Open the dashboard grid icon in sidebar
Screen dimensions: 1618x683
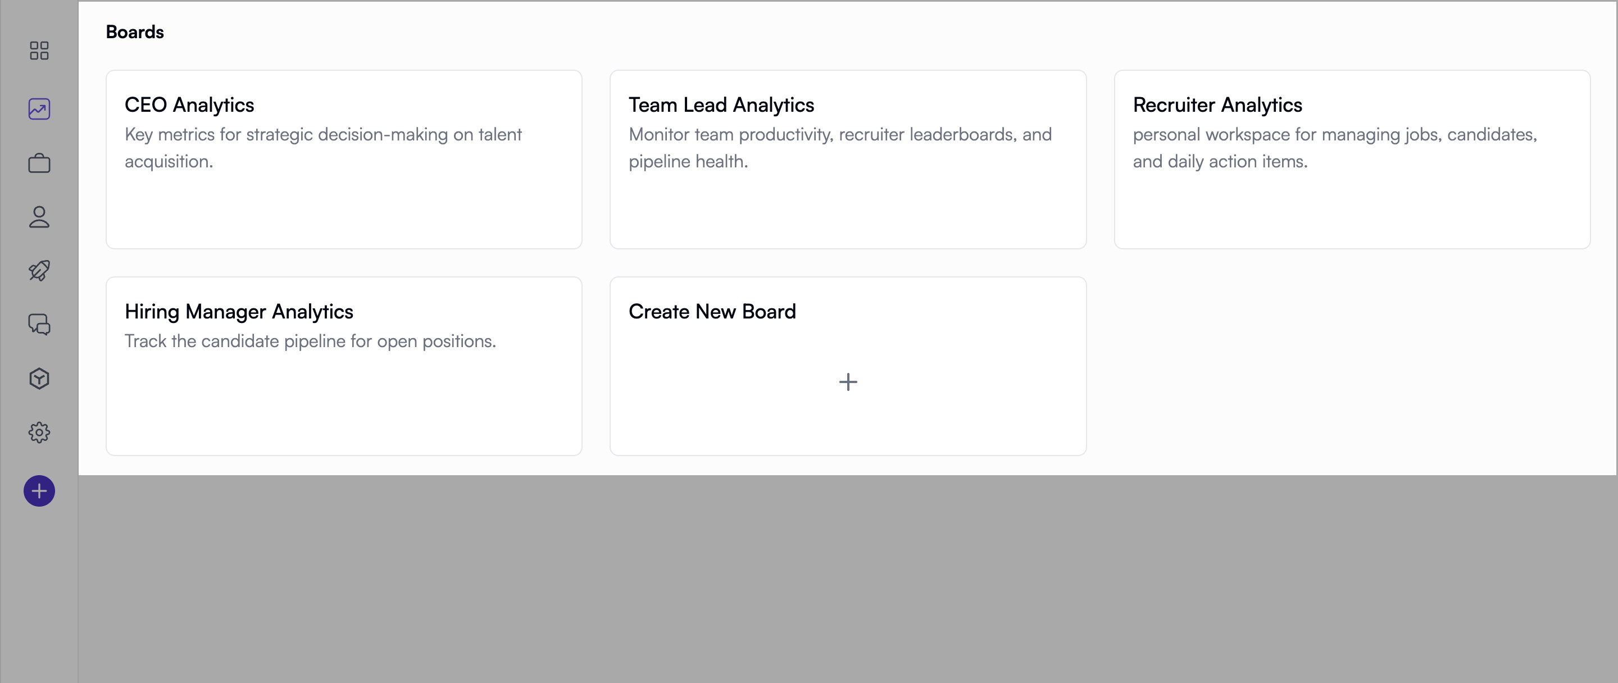[x=39, y=51]
